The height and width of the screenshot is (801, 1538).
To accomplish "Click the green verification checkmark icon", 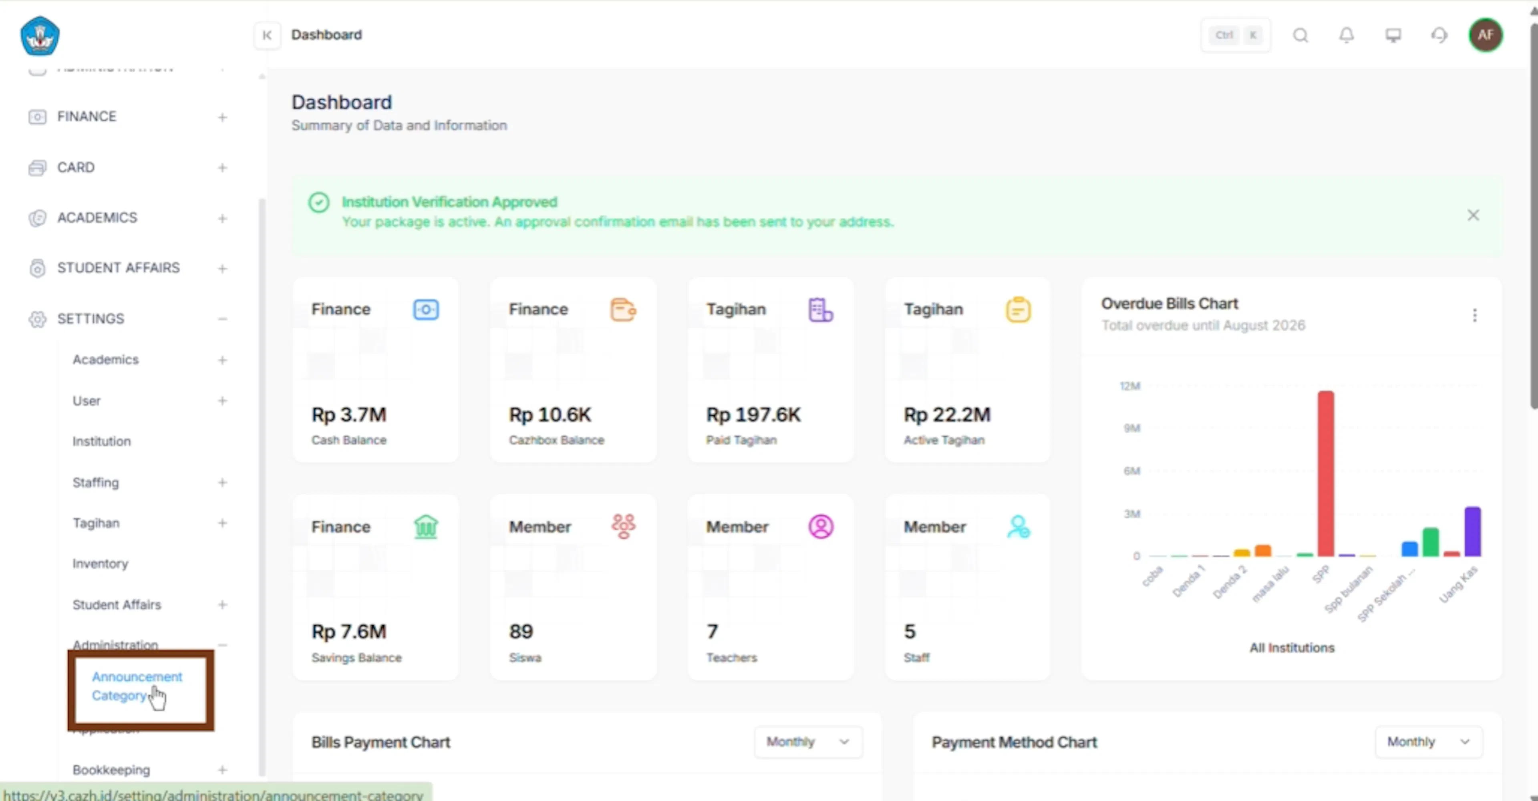I will 319,202.
